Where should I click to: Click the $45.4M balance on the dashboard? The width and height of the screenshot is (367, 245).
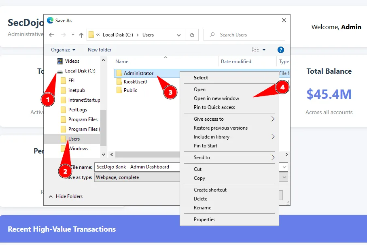coord(329,94)
